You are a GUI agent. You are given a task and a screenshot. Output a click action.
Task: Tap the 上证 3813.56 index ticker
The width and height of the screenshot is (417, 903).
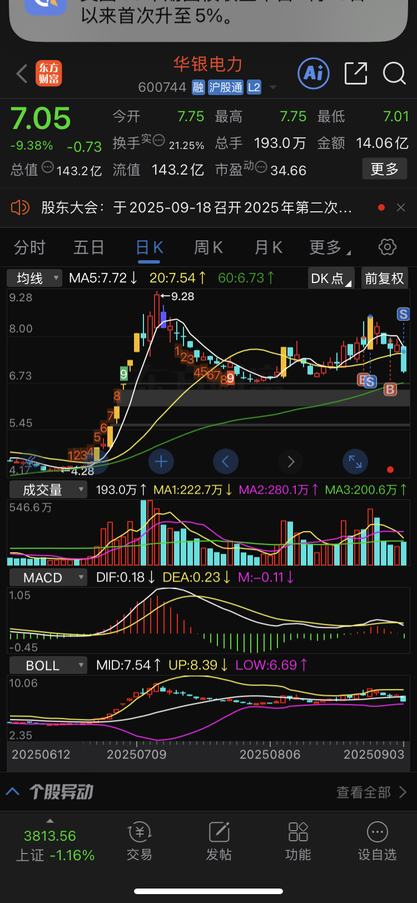click(54, 845)
